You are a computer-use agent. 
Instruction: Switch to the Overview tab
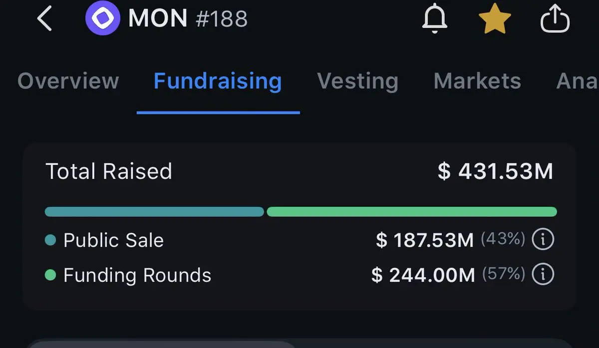tap(68, 81)
